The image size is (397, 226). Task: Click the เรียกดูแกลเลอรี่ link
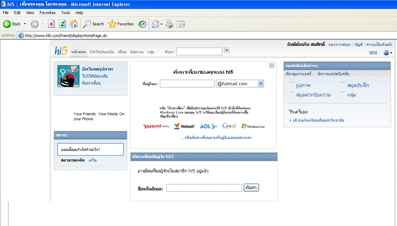click(x=298, y=74)
